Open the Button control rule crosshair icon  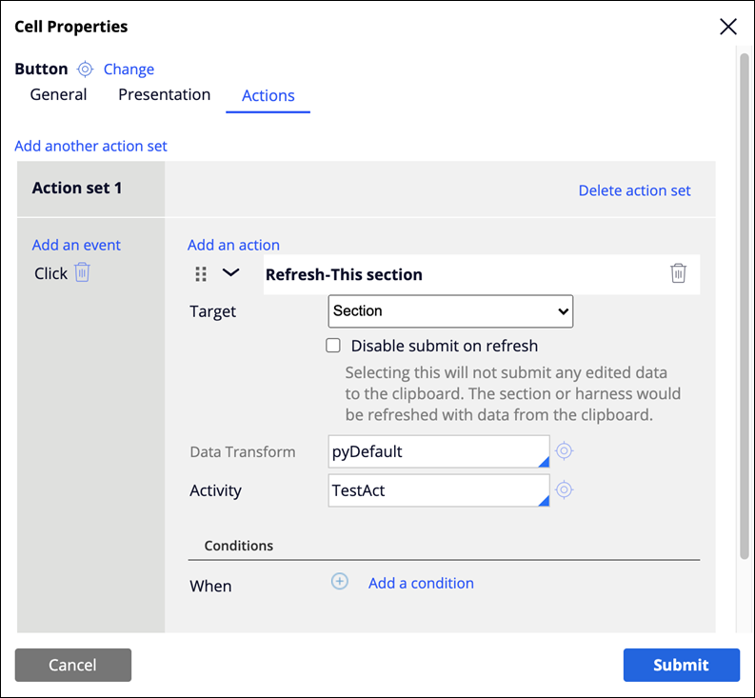coord(86,70)
